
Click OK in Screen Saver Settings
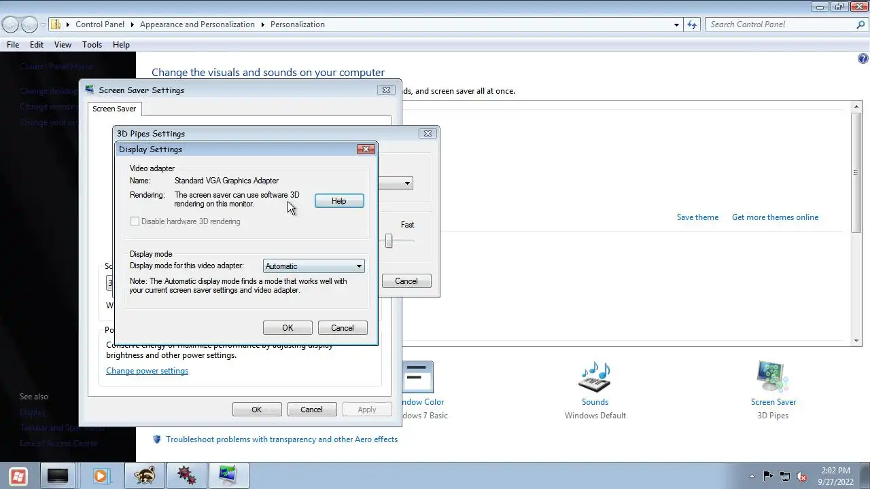(256, 410)
